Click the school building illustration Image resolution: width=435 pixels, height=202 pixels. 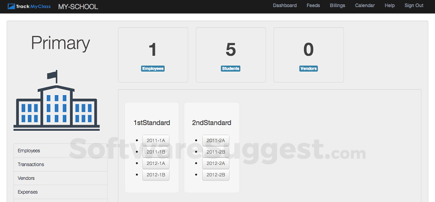coord(57,100)
